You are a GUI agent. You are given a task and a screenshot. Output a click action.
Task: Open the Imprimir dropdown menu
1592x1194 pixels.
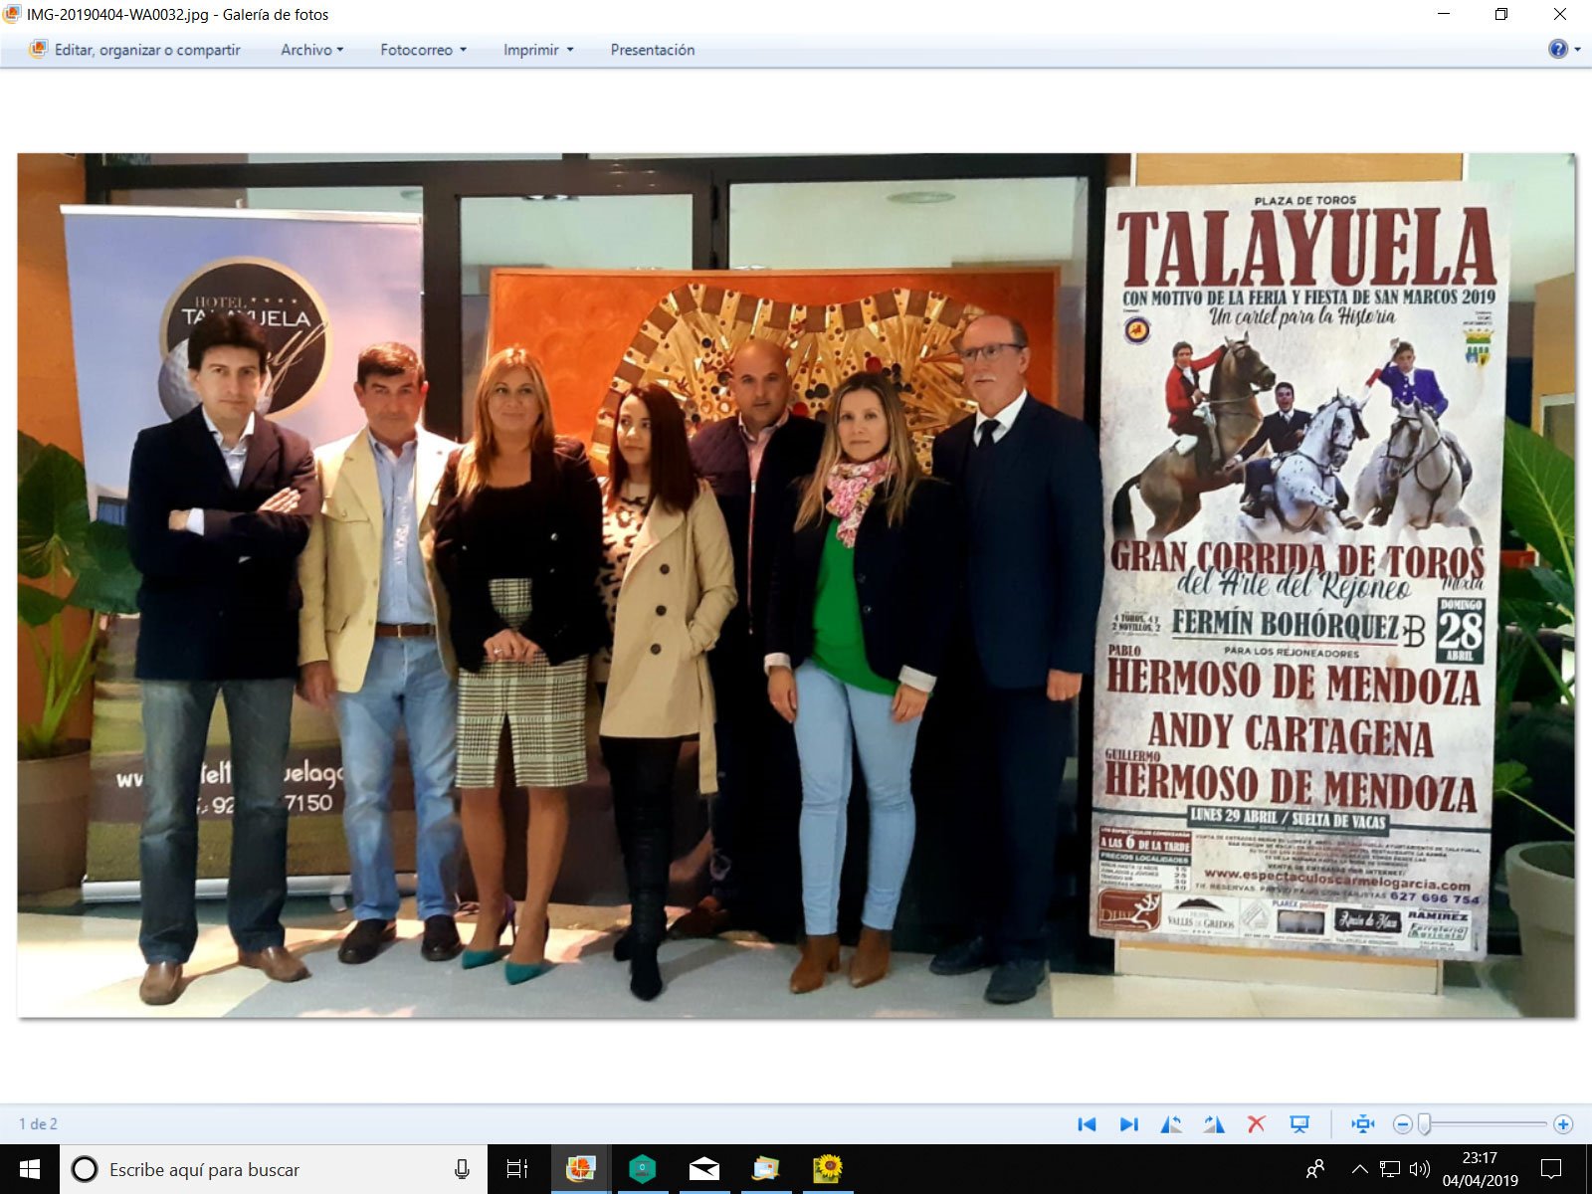[x=537, y=50]
